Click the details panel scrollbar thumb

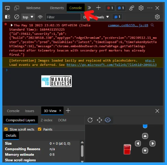point(82,151)
